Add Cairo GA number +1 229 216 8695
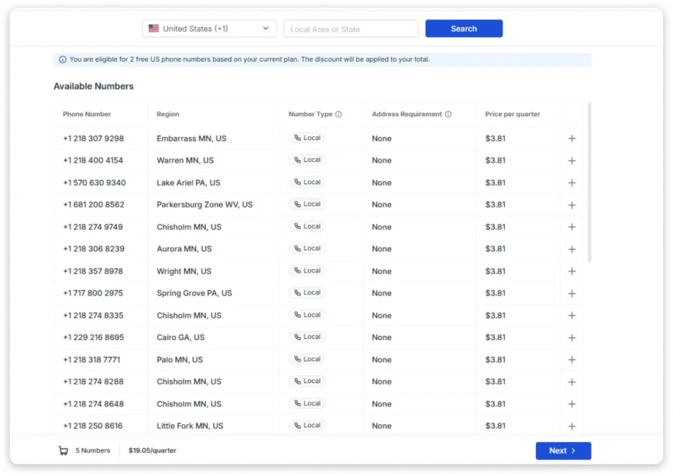 (x=572, y=337)
